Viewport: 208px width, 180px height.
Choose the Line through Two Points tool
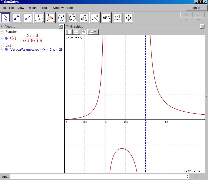[27, 18]
